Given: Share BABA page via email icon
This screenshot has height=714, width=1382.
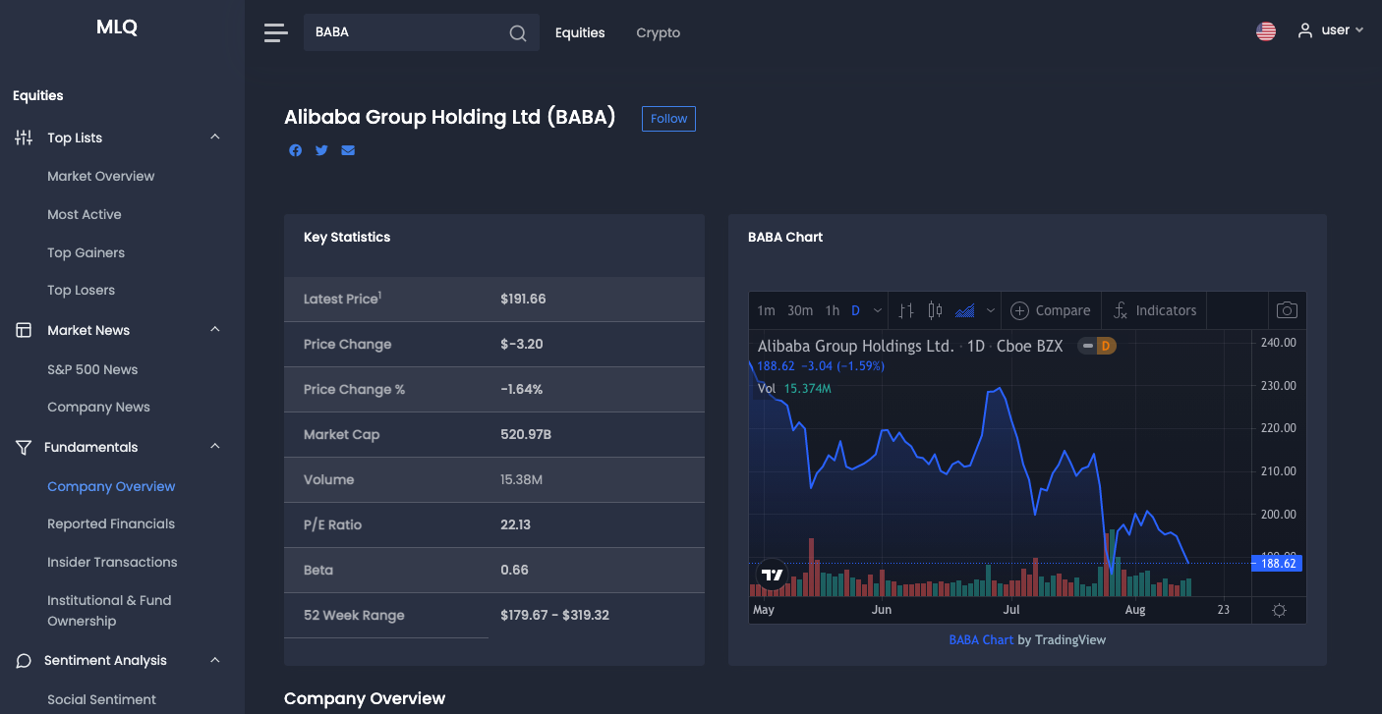Looking at the screenshot, I should (348, 150).
